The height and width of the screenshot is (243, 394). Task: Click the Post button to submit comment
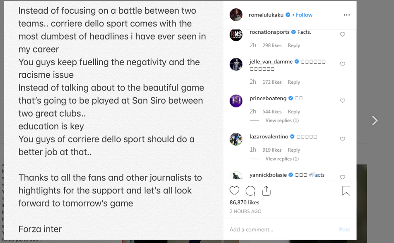[345, 229]
